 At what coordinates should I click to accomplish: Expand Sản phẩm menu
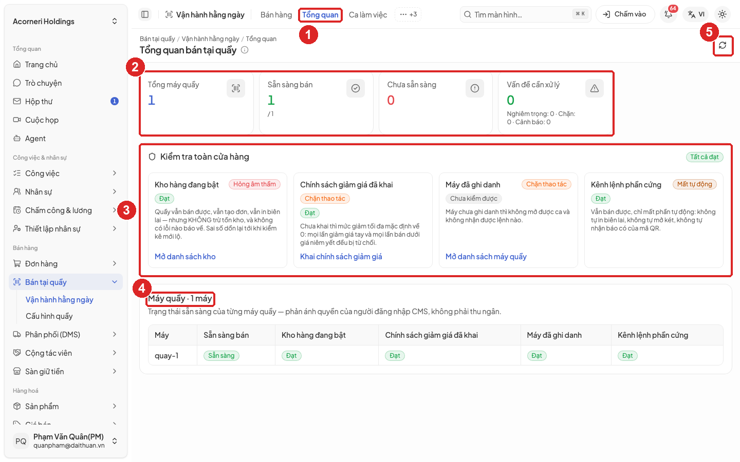pyautogui.click(x=66, y=407)
